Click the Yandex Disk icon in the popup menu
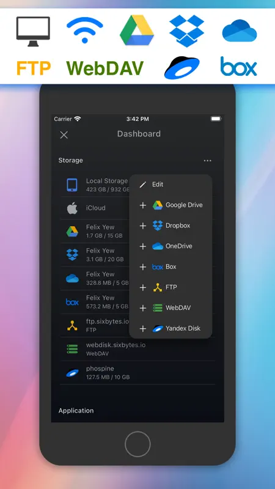The height and width of the screenshot is (489, 275). 158,328
